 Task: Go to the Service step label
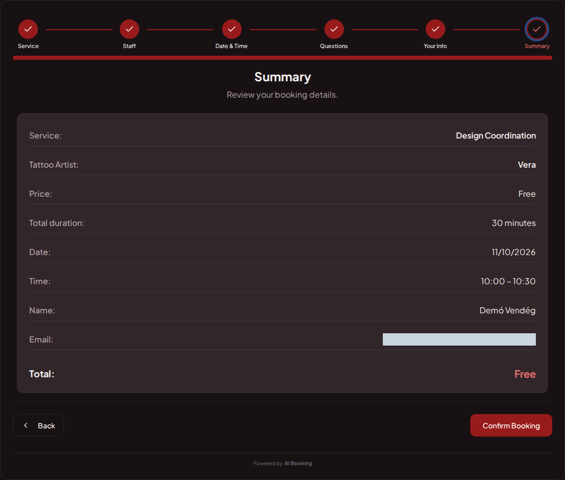28,46
